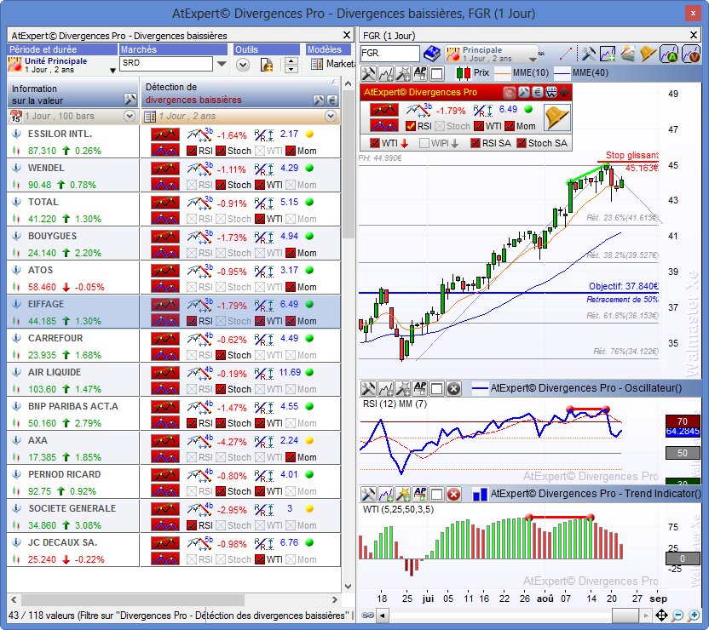The width and height of the screenshot is (709, 630).
Task: Click add-curve icon in Prix panel toolbar
Action: (x=386, y=72)
